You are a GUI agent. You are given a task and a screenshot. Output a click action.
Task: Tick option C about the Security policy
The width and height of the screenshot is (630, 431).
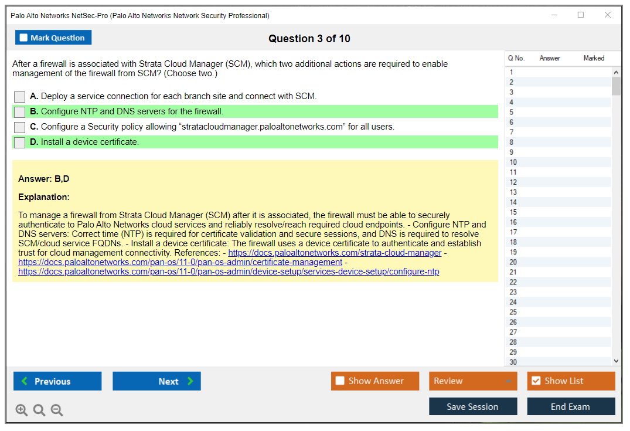[x=20, y=127]
